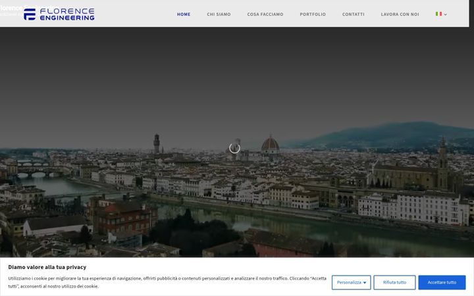
Task: Open the Home menu item
Action: coord(184,14)
